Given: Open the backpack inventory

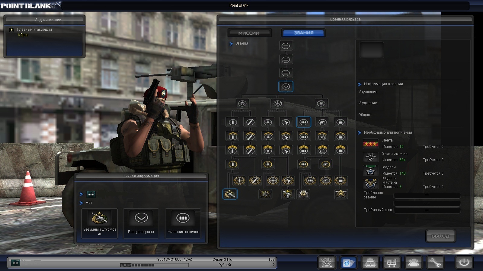Looking at the screenshot, I should [370, 263].
